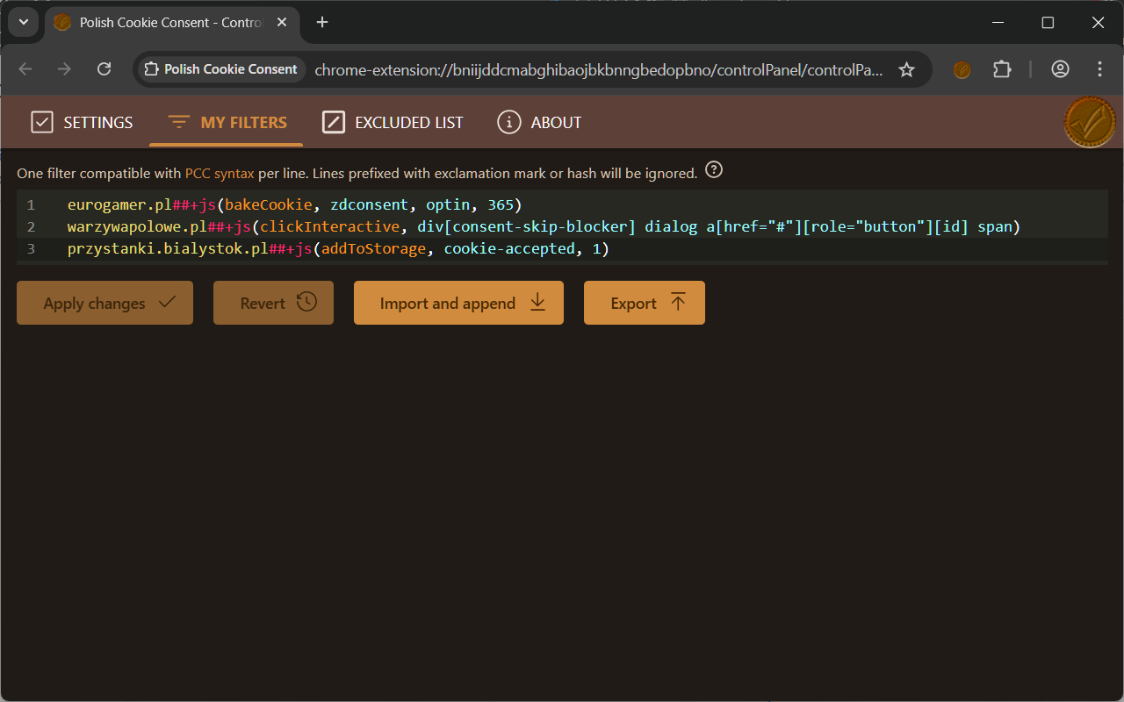Follow the PCC syntax link
The width and height of the screenshot is (1124, 702).
point(220,173)
